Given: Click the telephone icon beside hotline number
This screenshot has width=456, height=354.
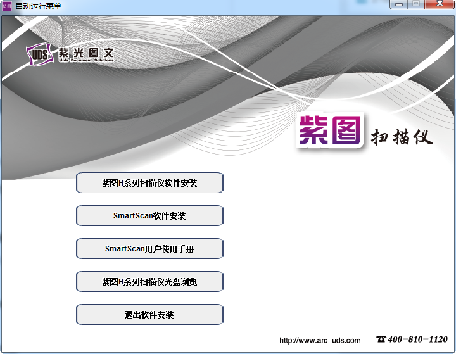Looking at the screenshot, I should (x=381, y=339).
